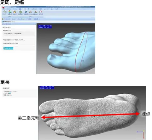The image size is (152, 140).
Task: Open the last dropdown arrow of the secondary toolbar
Action: pos(39,19)
